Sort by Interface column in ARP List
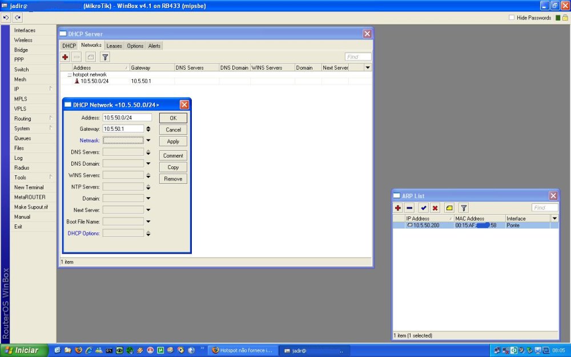The height and width of the screenshot is (357, 571). [x=528, y=218]
